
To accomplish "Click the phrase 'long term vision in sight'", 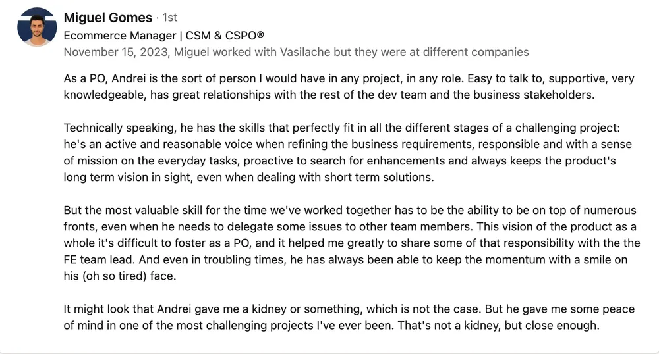I will [x=129, y=177].
